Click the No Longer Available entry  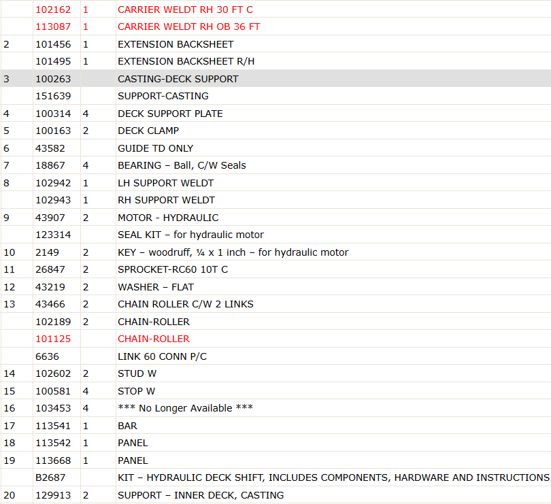185,408
